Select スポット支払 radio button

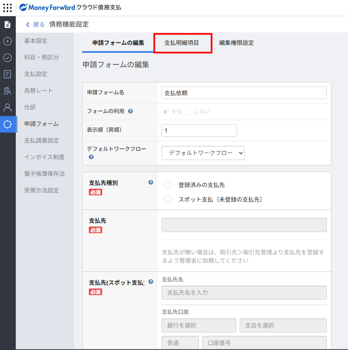coord(168,199)
